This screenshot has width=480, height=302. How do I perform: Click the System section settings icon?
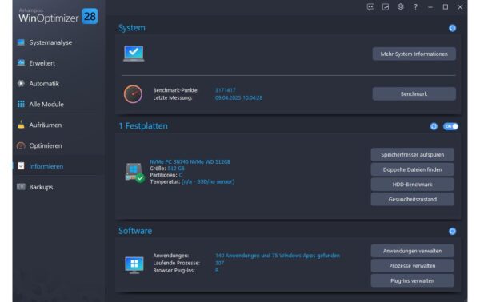pos(452,28)
